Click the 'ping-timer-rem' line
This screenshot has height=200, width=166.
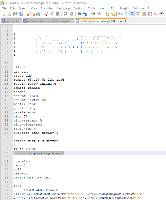[28, 124]
